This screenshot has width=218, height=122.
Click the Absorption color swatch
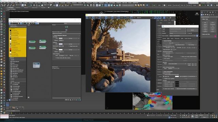coord(61,38)
